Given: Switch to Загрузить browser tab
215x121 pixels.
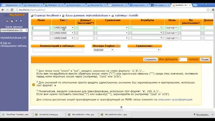Looking at the screenshot, I should 12,5.
